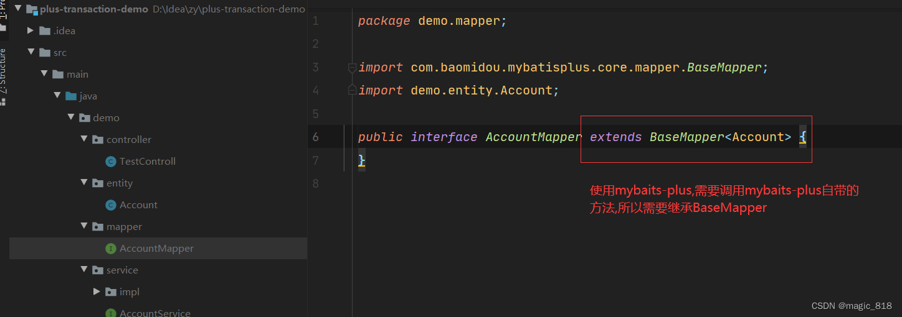This screenshot has height=317, width=902.
Task: Click the Account class icon
Action: tap(111, 205)
